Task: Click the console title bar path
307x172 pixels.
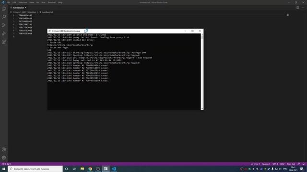Action: coord(66,31)
